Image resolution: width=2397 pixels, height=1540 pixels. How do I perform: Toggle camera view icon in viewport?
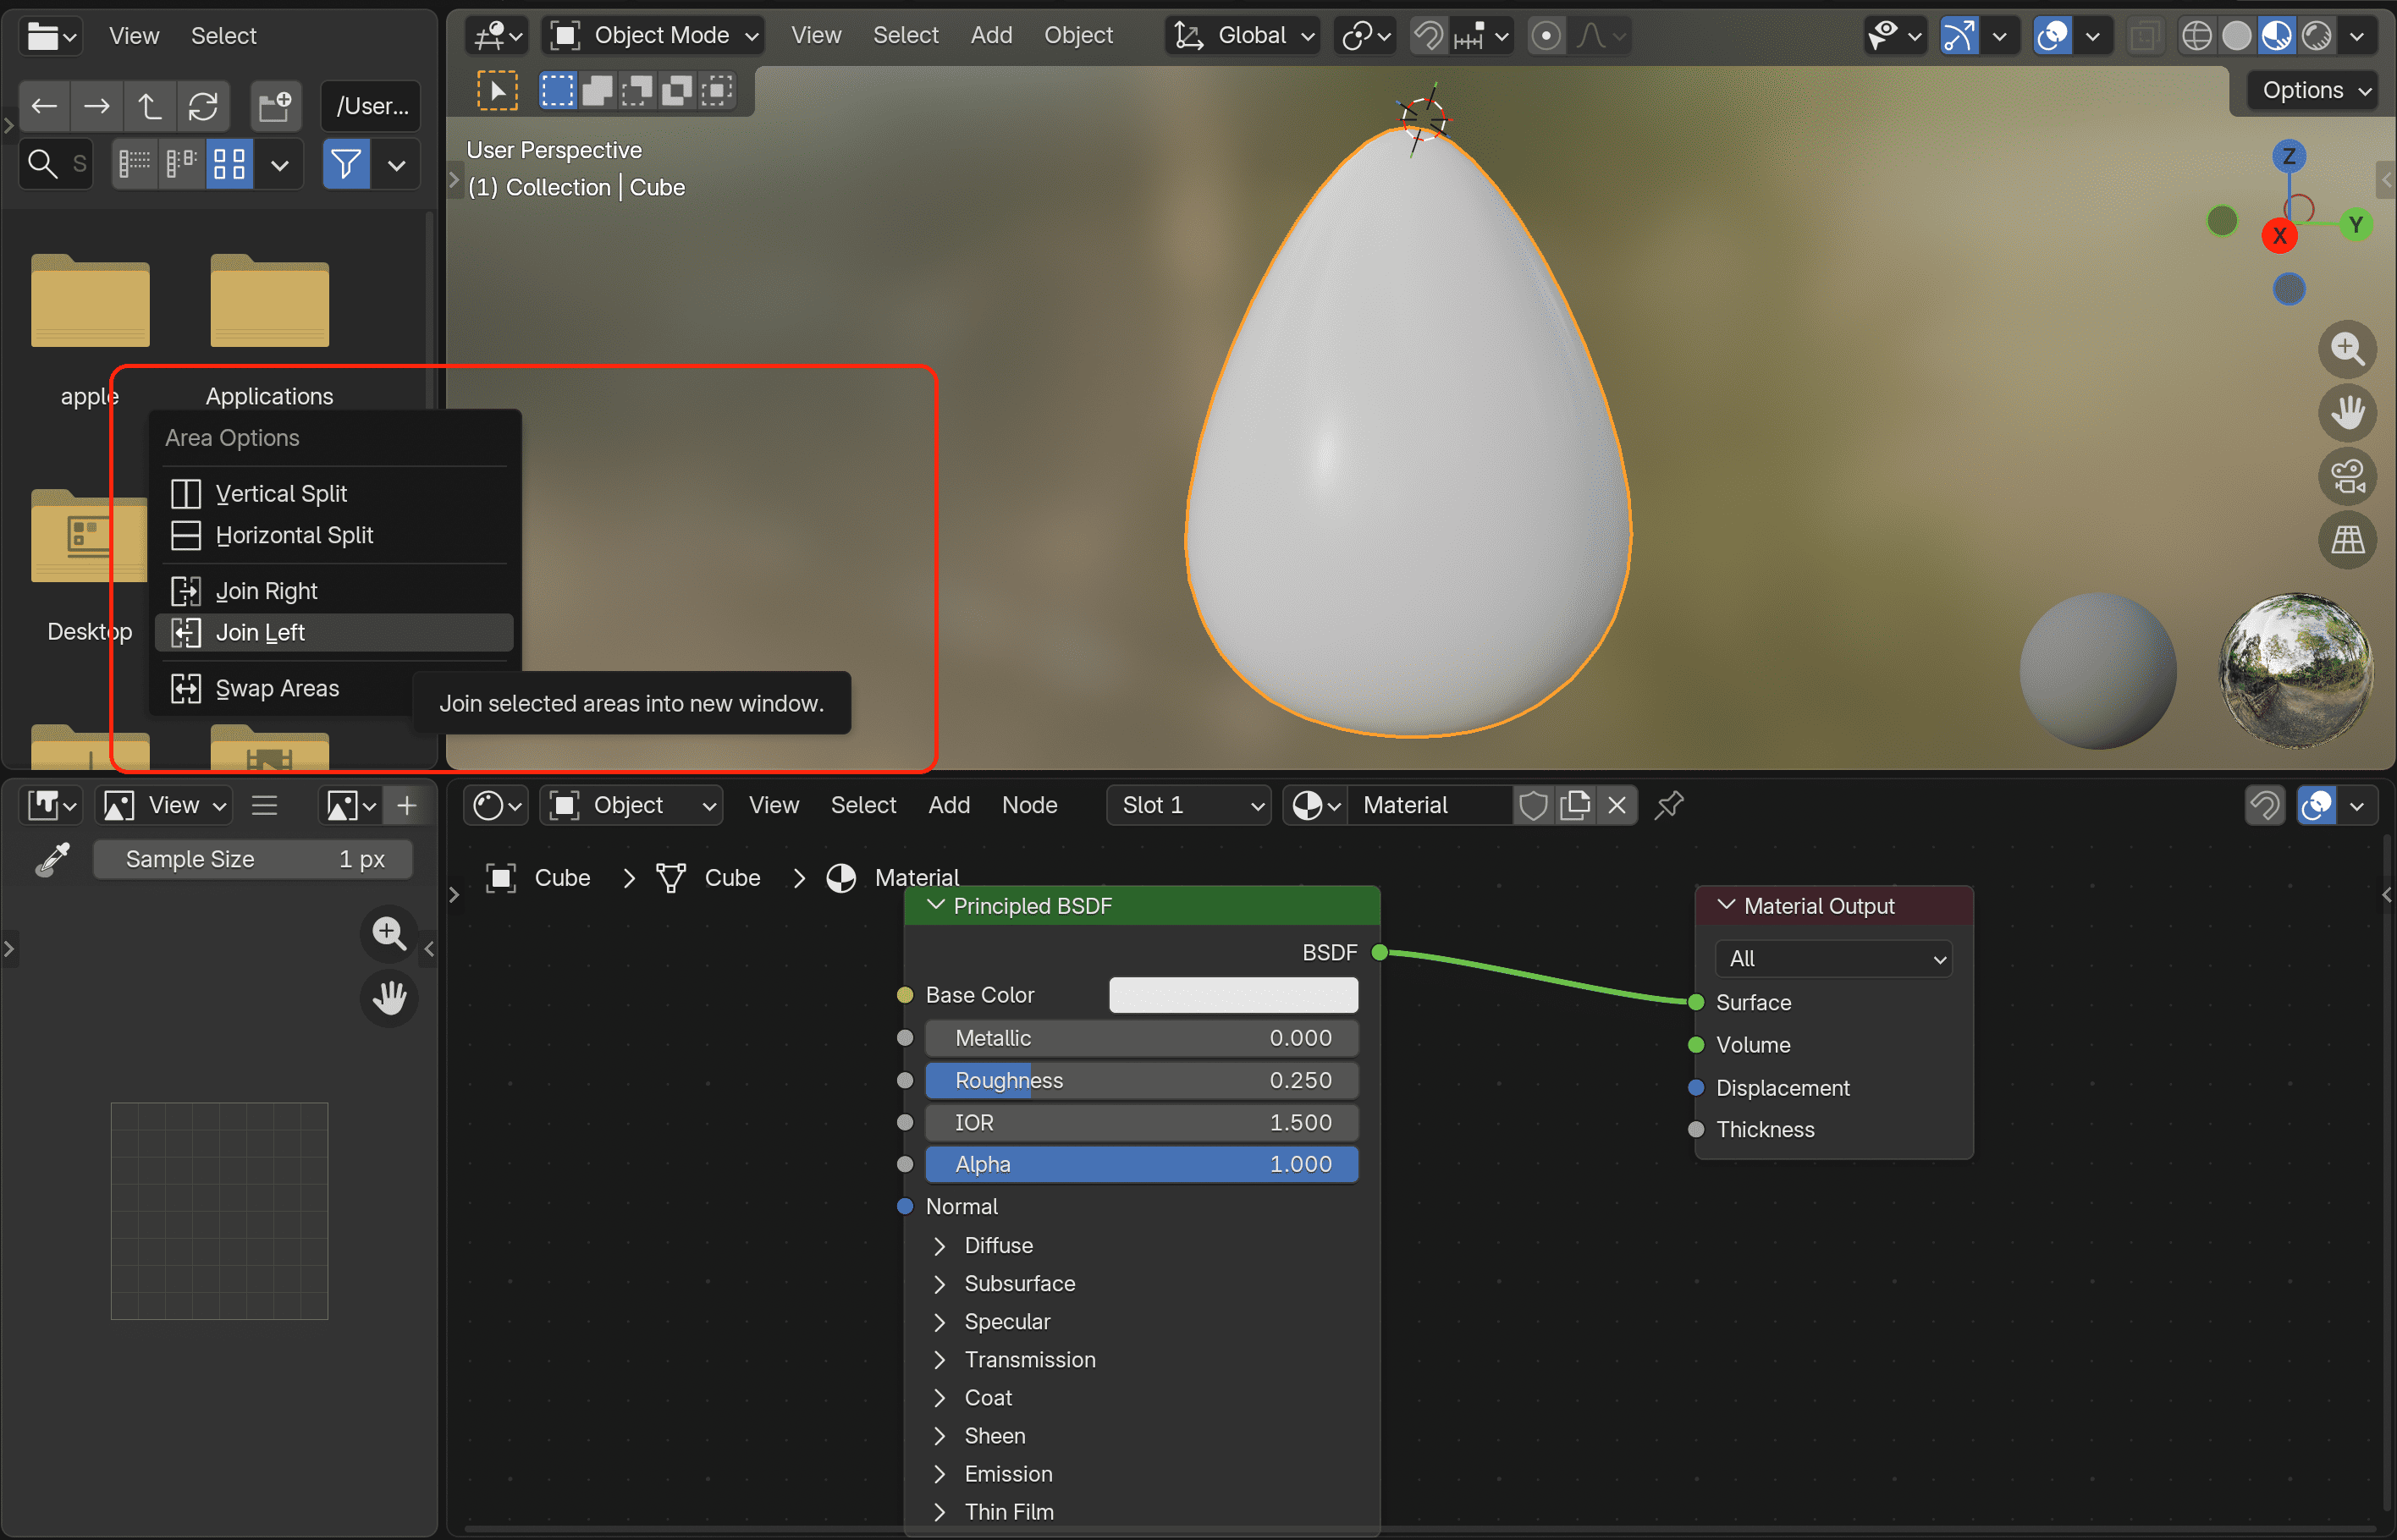pyautogui.click(x=2347, y=476)
